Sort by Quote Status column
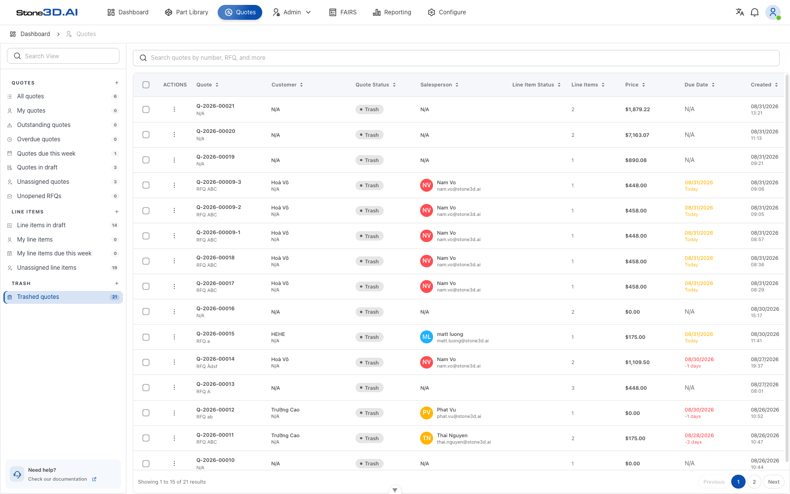Image resolution: width=790 pixels, height=494 pixels. coord(376,84)
